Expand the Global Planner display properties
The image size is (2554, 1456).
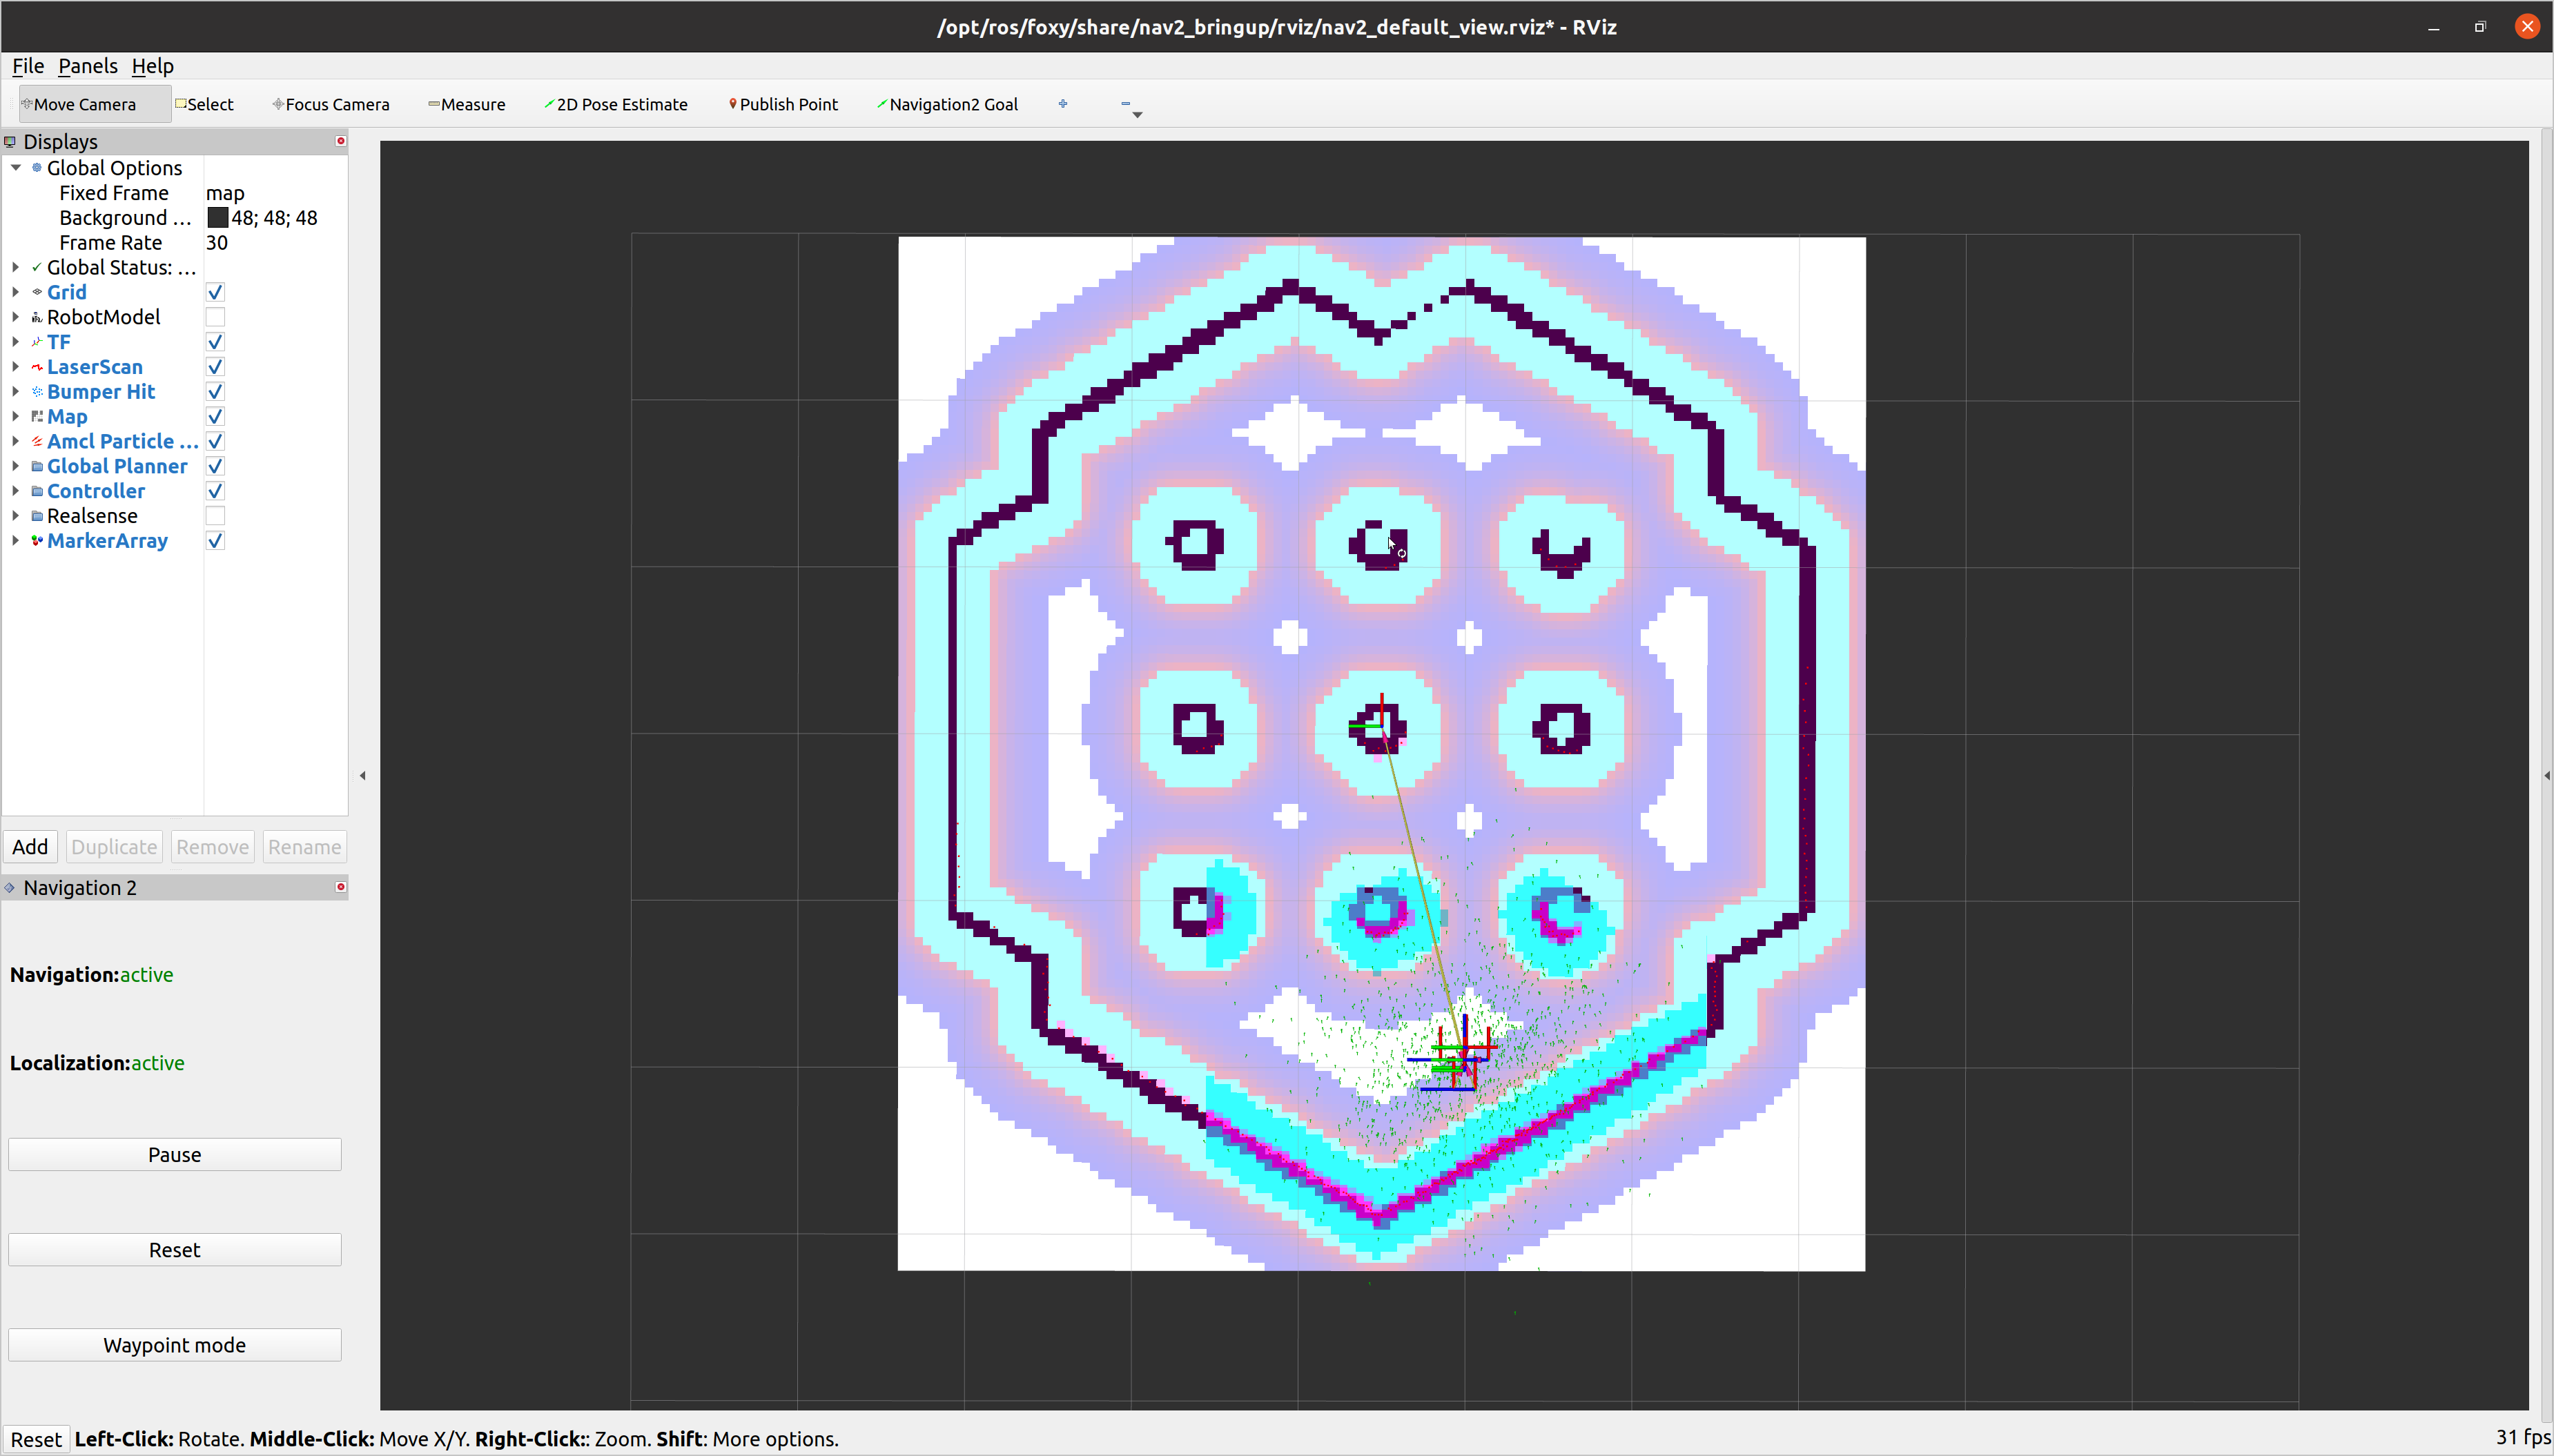15,466
